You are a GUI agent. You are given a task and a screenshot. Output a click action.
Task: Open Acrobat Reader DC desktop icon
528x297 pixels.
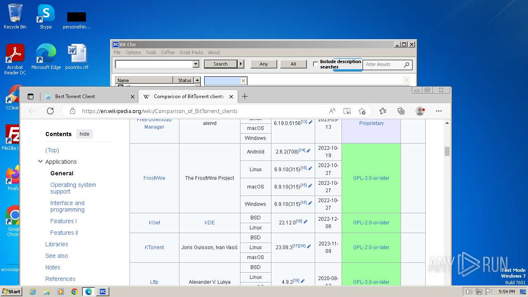tap(15, 59)
